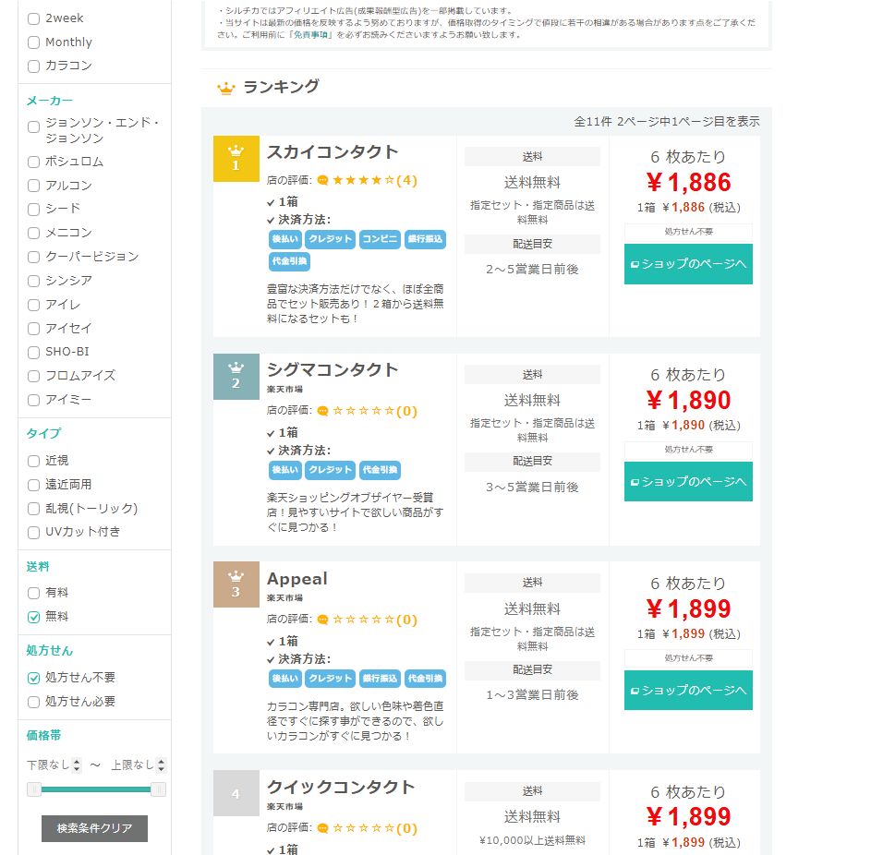Click the review bubble icon for Appeal shop
Viewport: 883px width, 855px height.
point(322,620)
